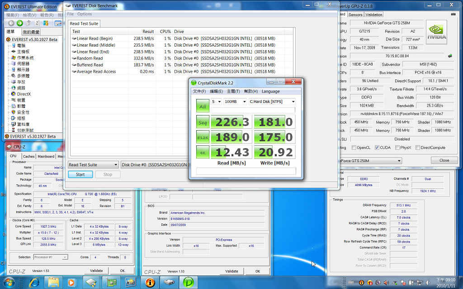Click Validate in the left CPU-Z window
This screenshot has width=463, height=289.
[96, 270]
